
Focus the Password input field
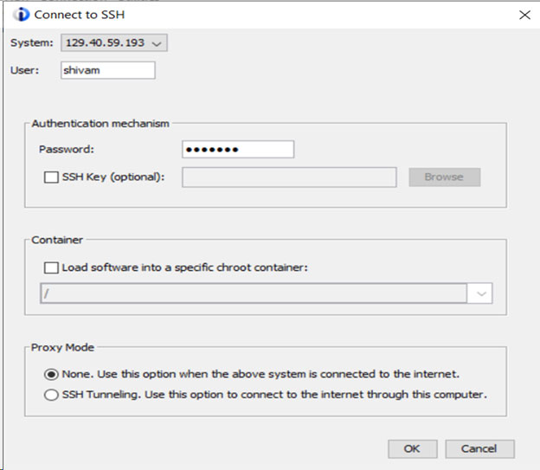coord(238,149)
